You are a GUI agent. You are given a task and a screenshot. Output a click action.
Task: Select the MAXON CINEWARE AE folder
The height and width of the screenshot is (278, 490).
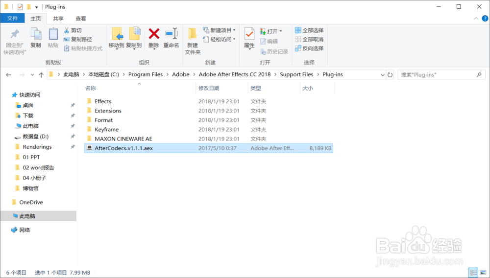click(x=209, y=139)
